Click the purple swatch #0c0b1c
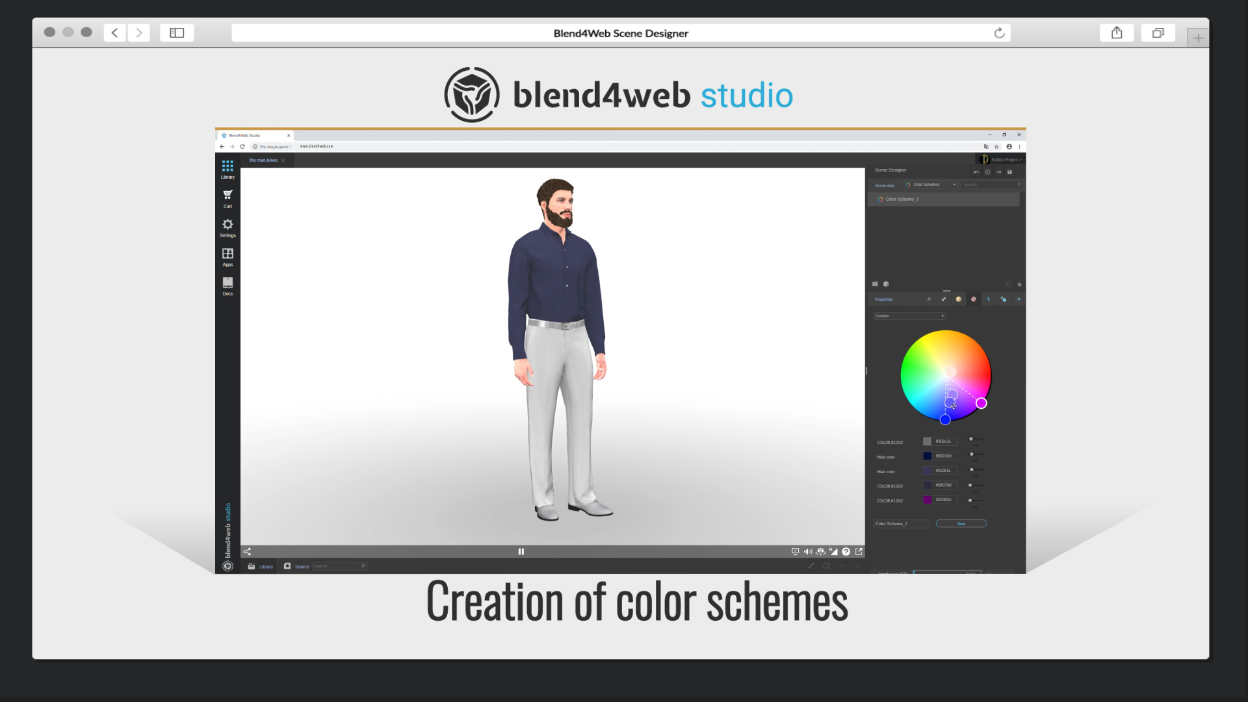 click(928, 471)
